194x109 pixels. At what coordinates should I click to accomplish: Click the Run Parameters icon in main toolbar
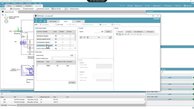pos(11,9)
